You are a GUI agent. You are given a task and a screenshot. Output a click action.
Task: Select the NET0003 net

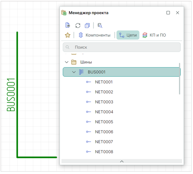pyautogui.click(x=104, y=102)
